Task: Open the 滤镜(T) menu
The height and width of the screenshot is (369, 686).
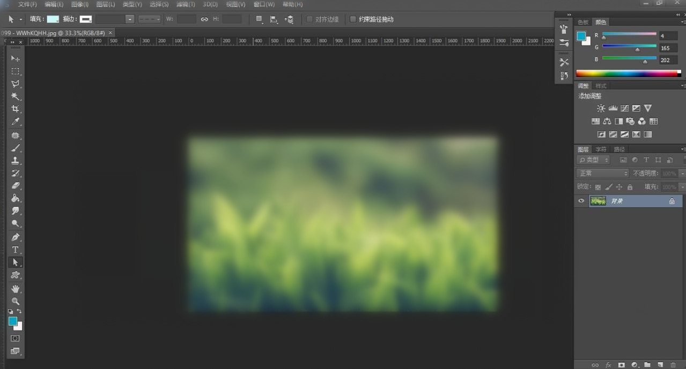Action: point(186,4)
